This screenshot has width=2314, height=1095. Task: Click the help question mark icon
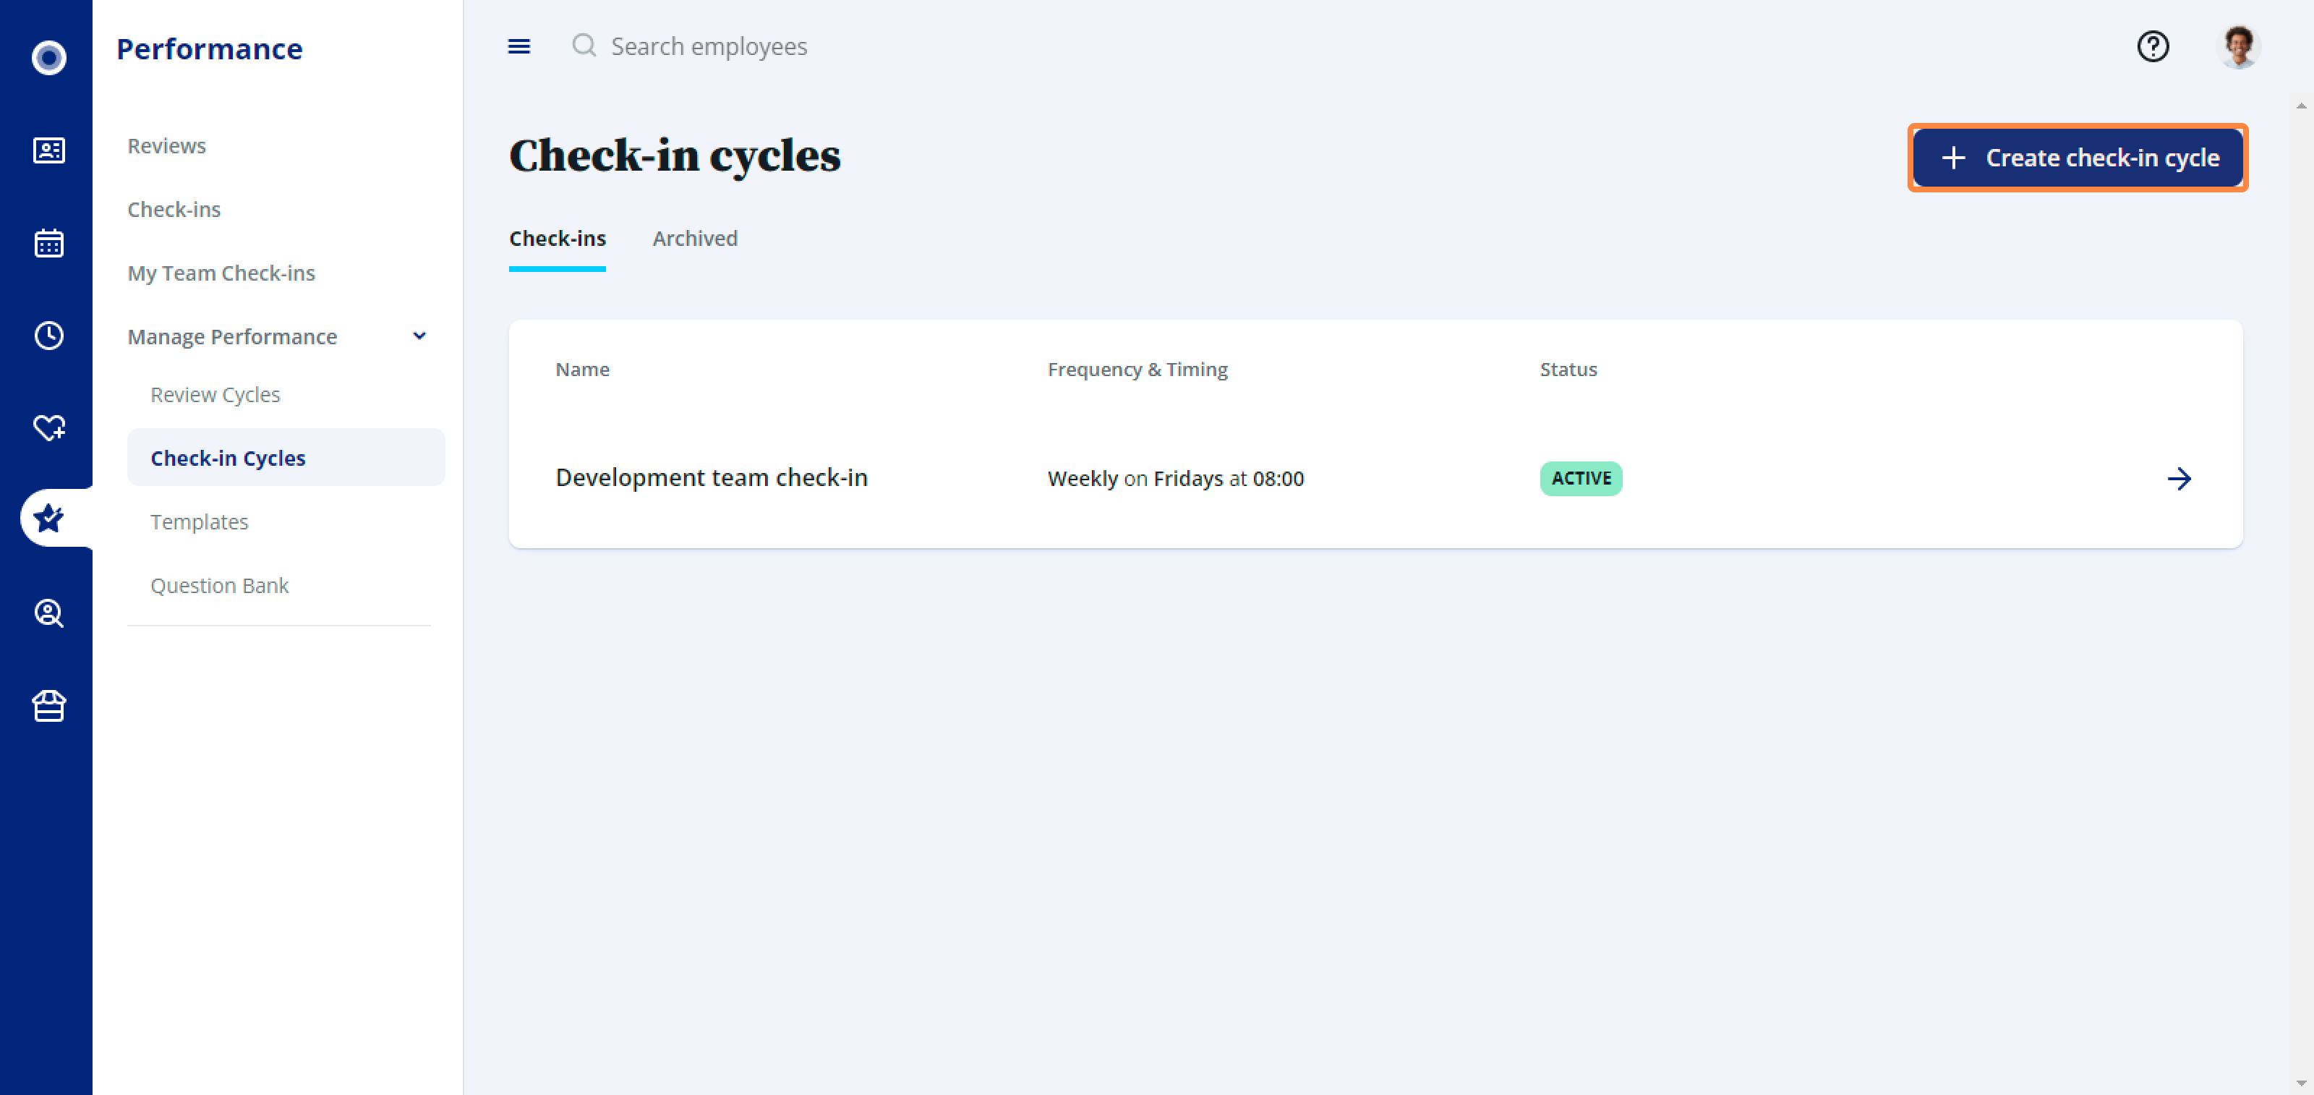click(2152, 46)
